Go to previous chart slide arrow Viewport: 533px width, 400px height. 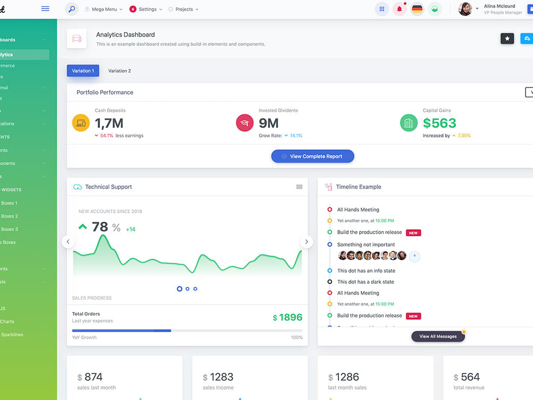(68, 242)
